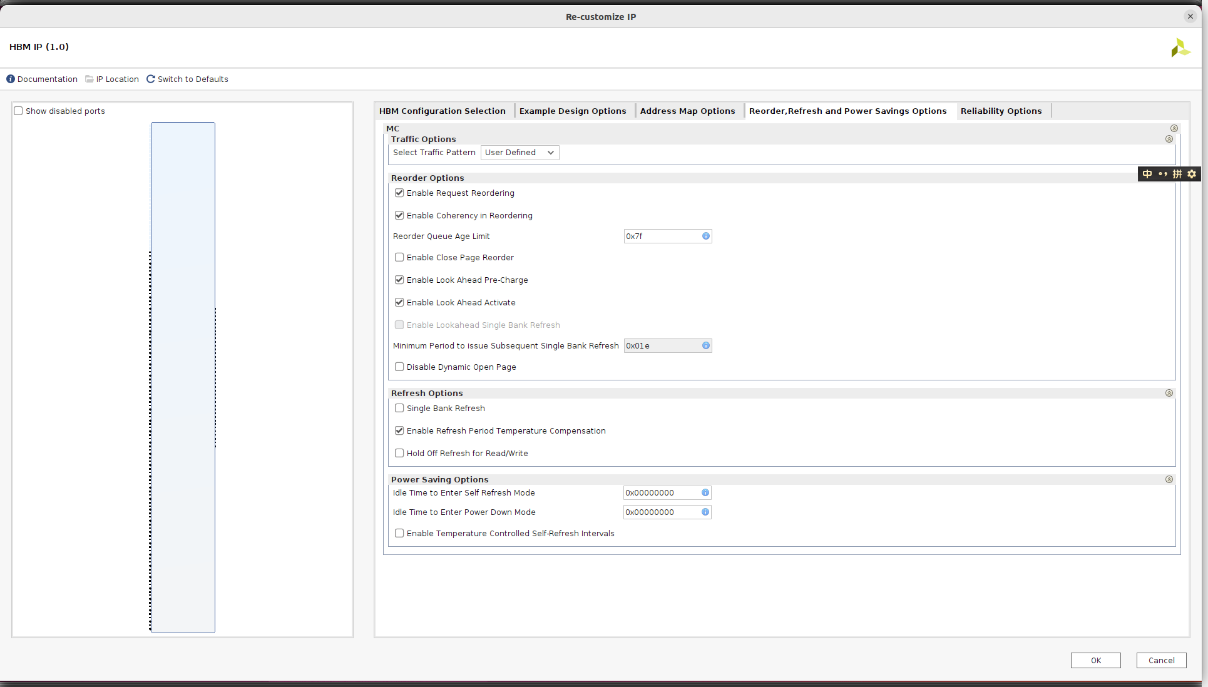The image size is (1208, 687).
Task: Enable Close Page Reorder checkbox
Action: (399, 257)
